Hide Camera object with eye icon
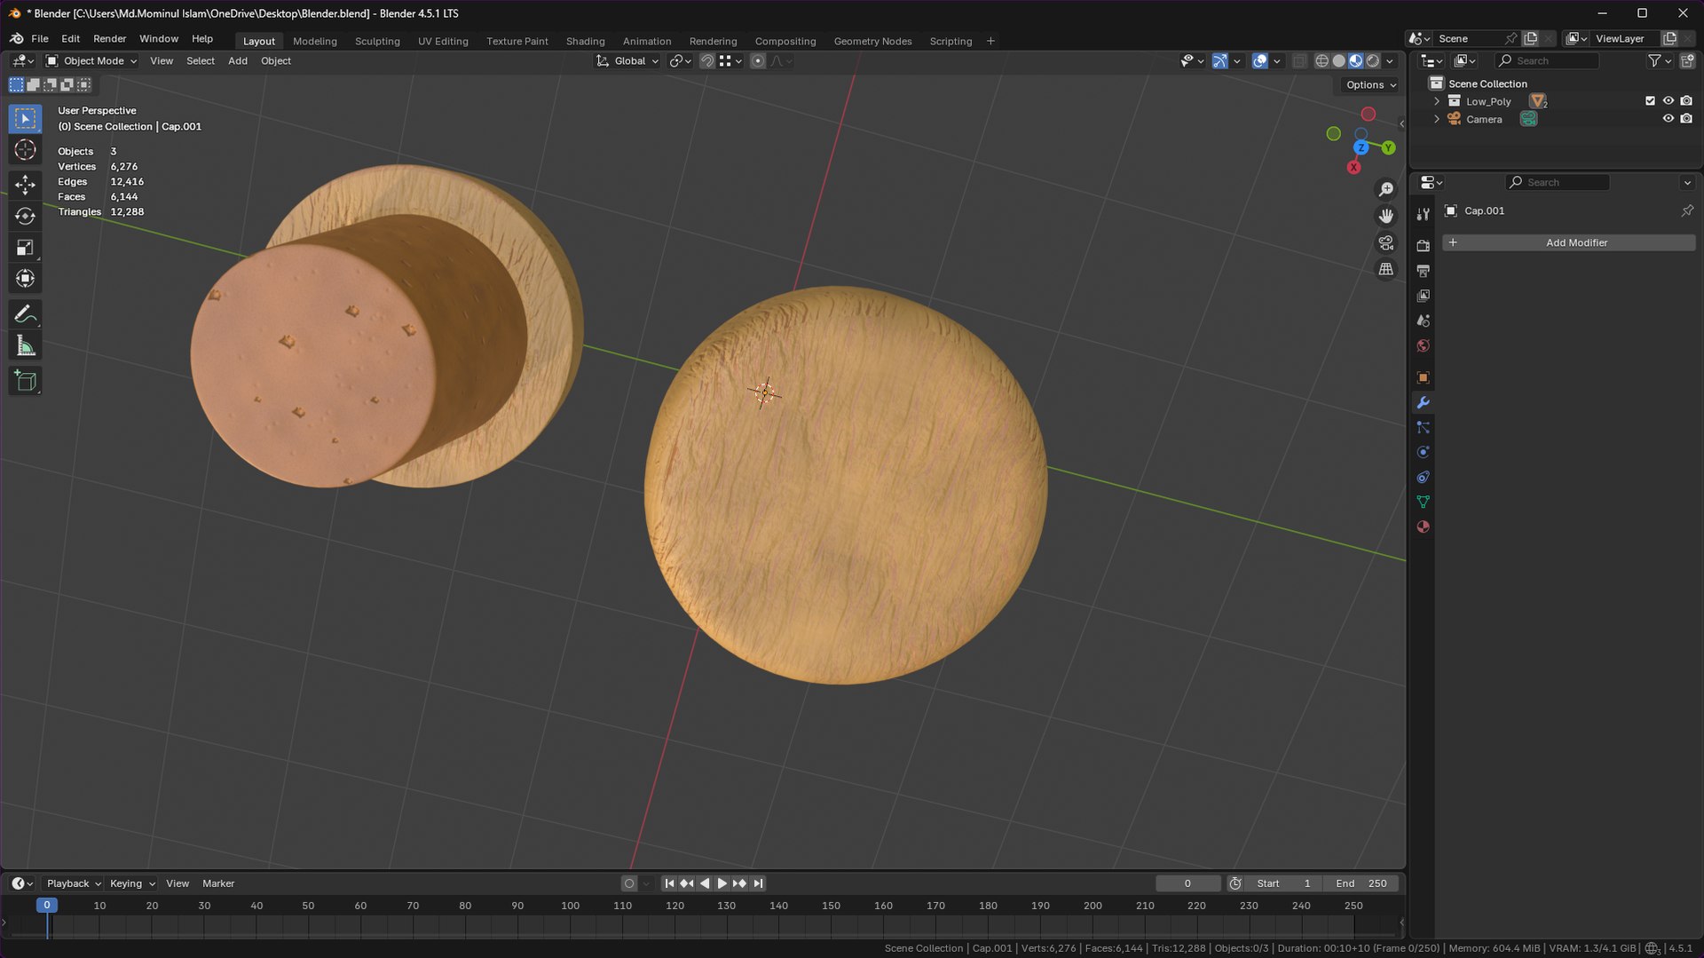This screenshot has width=1704, height=958. point(1668,119)
